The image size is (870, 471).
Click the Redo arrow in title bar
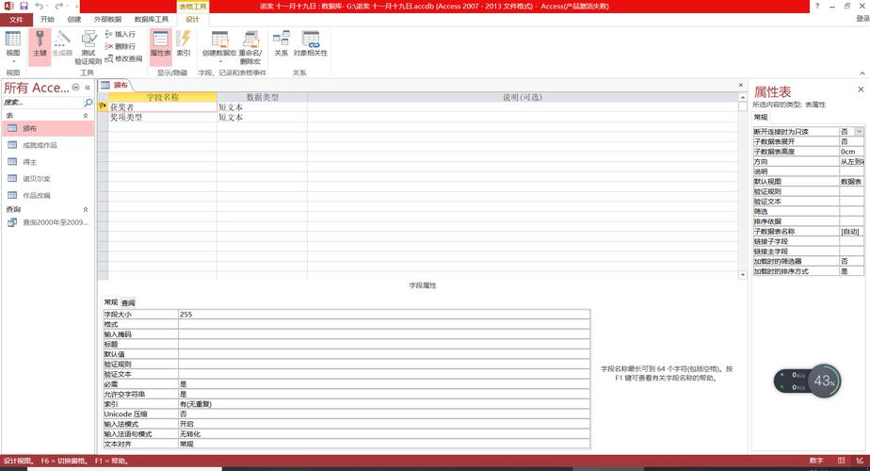pyautogui.click(x=58, y=6)
